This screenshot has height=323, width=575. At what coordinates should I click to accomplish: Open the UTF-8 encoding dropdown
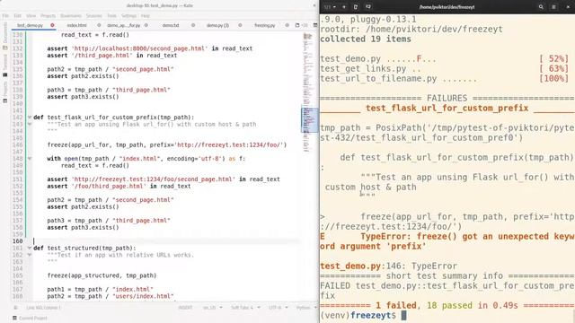[x=278, y=308]
